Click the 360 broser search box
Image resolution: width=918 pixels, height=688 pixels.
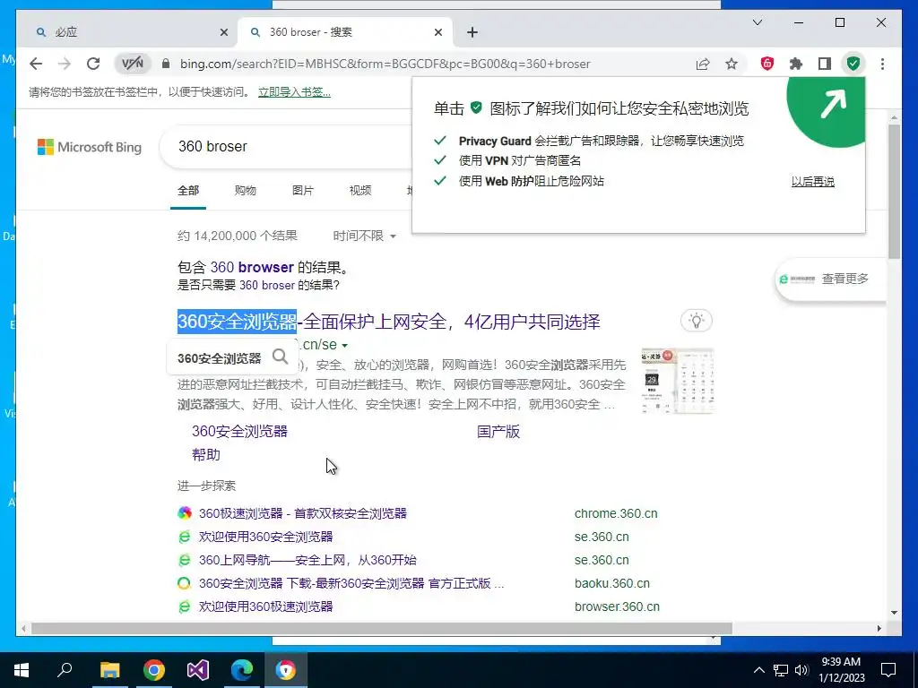tap(287, 146)
